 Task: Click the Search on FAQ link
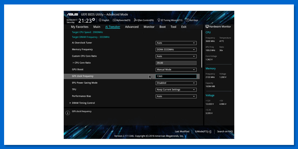pos(225,131)
